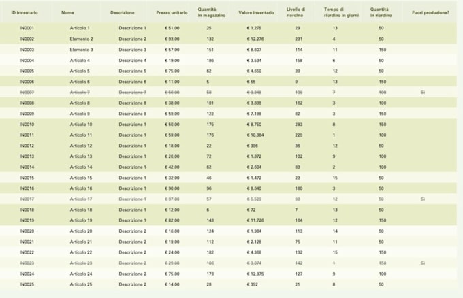The image size is (463, 298).
Task: Click the ID cell 'IN0005'
Action: point(27,71)
